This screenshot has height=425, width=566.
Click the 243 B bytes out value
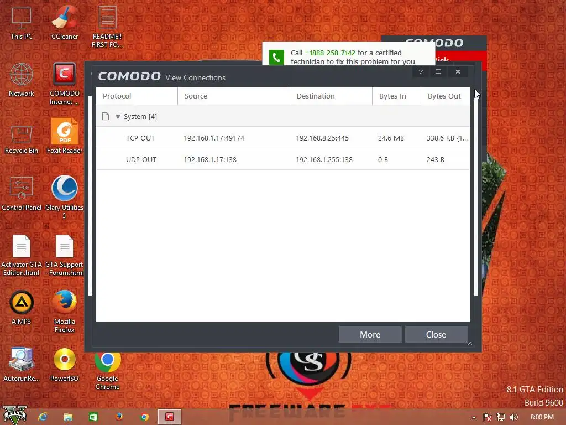[436, 160]
